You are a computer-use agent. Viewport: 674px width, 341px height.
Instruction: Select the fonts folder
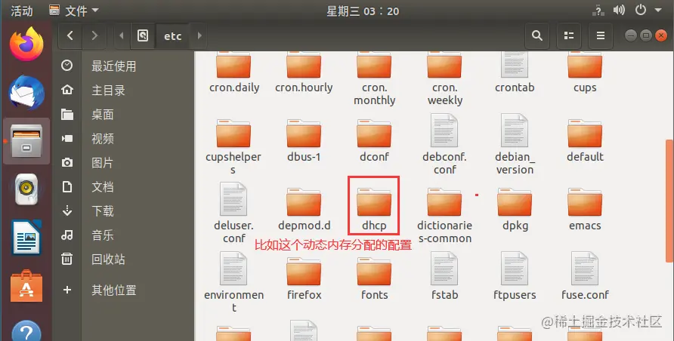click(x=374, y=280)
